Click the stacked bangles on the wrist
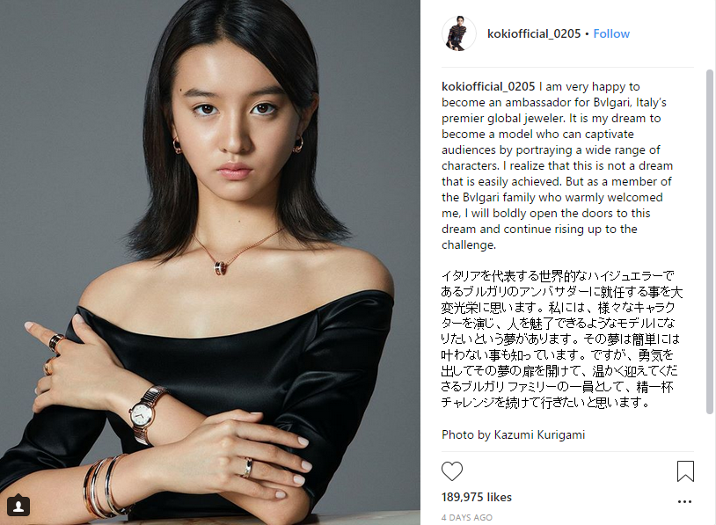716x525 pixels. pyautogui.click(x=106, y=486)
